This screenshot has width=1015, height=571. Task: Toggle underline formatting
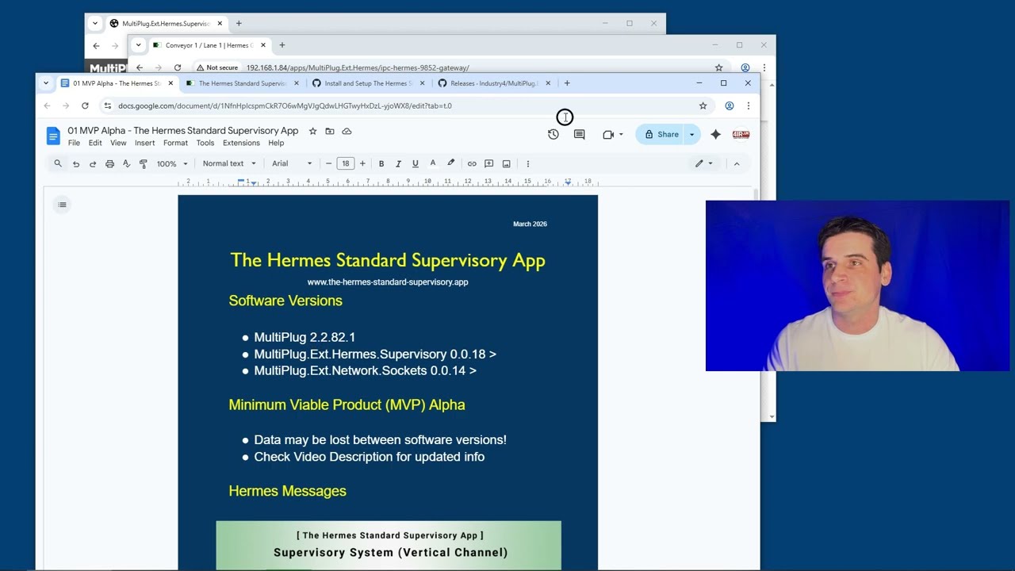[416, 163]
